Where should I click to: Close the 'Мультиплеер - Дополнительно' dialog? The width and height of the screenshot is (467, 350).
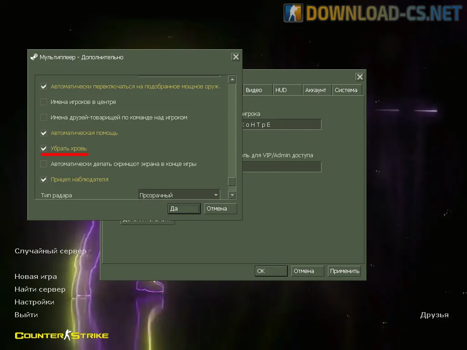236,57
